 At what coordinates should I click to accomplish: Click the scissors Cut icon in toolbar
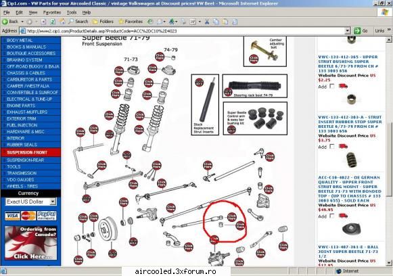click(207, 22)
